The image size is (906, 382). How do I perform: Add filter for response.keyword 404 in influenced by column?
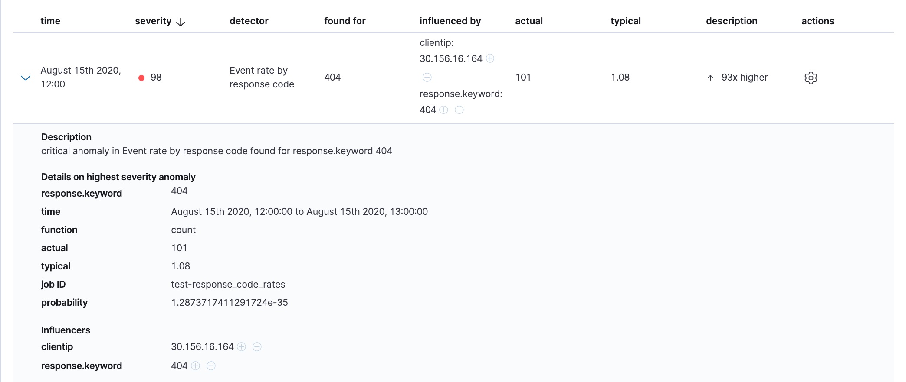pyautogui.click(x=443, y=110)
